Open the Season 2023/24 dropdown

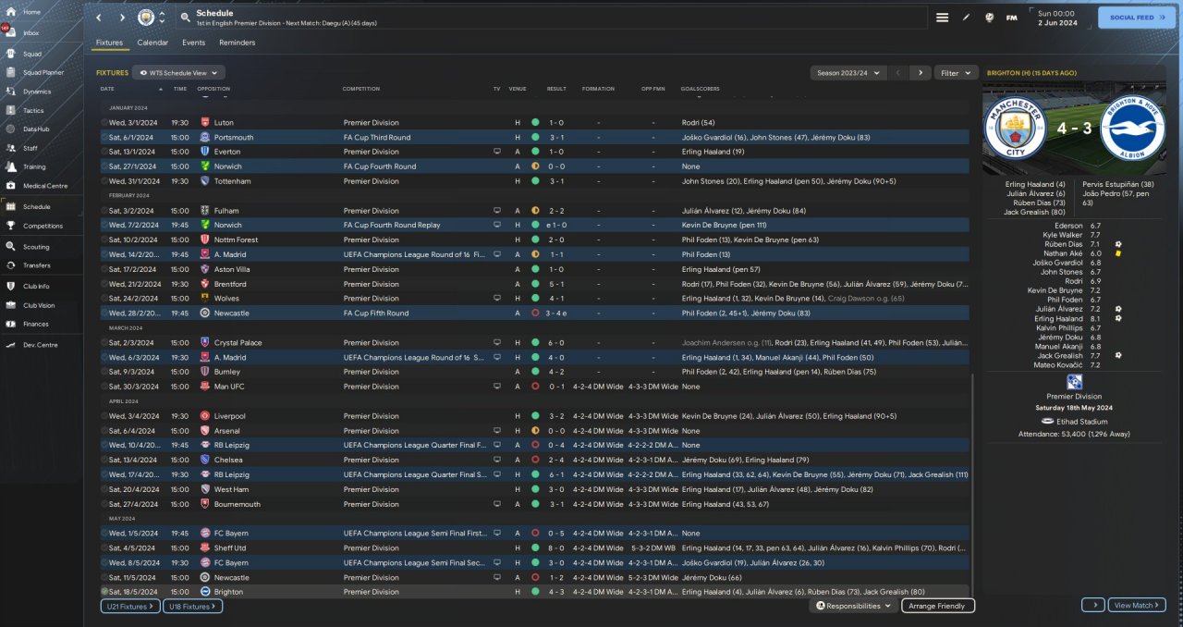coord(848,72)
